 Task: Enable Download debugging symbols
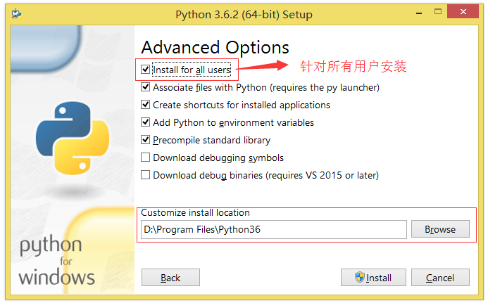pos(146,157)
